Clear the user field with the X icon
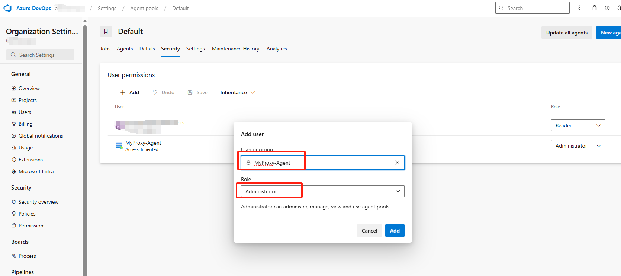621x276 pixels. click(397, 162)
